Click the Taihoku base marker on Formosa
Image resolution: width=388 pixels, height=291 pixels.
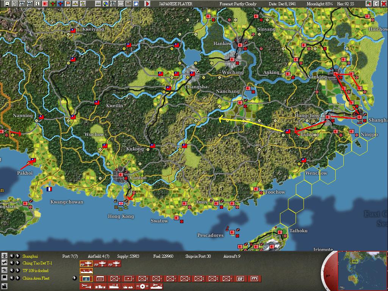coord(280,232)
